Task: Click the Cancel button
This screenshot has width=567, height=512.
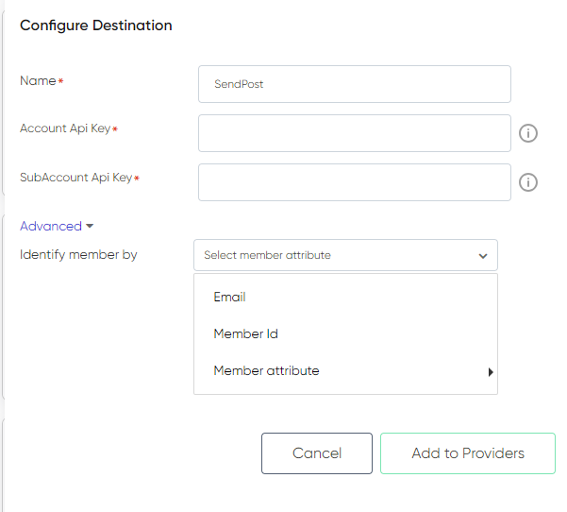Action: click(317, 453)
